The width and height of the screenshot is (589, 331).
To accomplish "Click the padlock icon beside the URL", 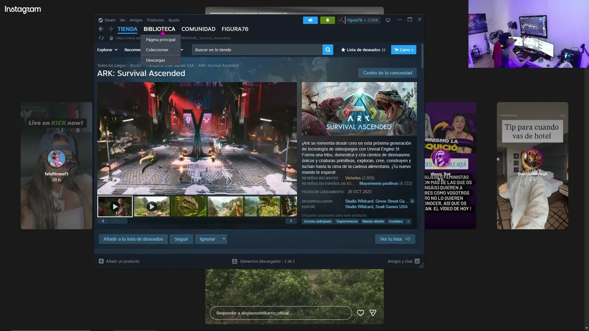I will coord(111,38).
